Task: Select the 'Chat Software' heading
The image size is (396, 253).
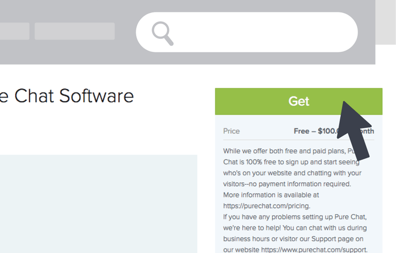Action: pos(74,96)
